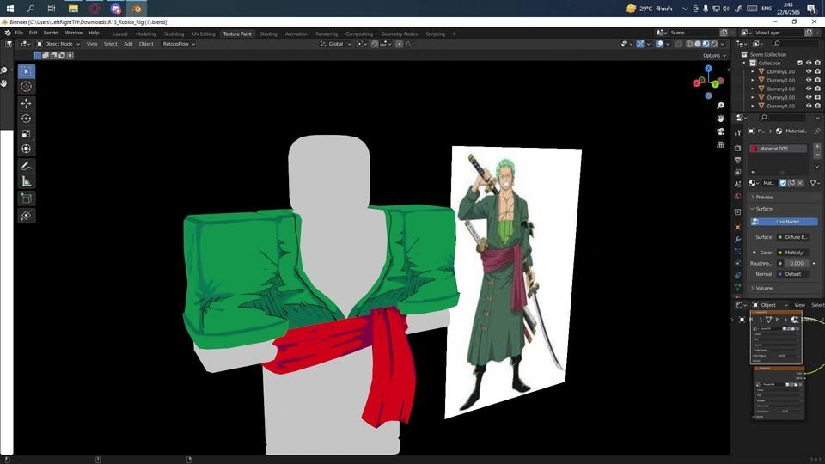This screenshot has width=825, height=464.
Task: Toggle the Collection viewport visibility eye
Action: coord(809,63)
